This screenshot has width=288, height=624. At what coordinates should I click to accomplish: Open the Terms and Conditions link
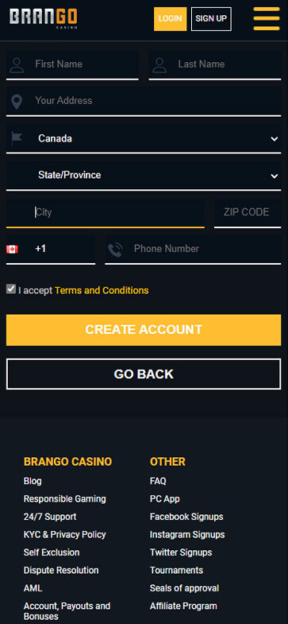pyautogui.click(x=102, y=290)
